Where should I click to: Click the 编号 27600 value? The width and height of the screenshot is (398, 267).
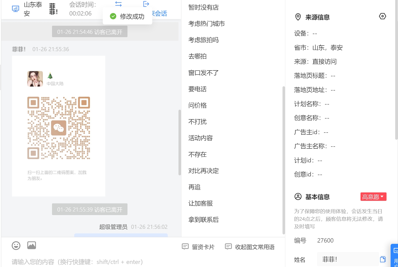325,241
